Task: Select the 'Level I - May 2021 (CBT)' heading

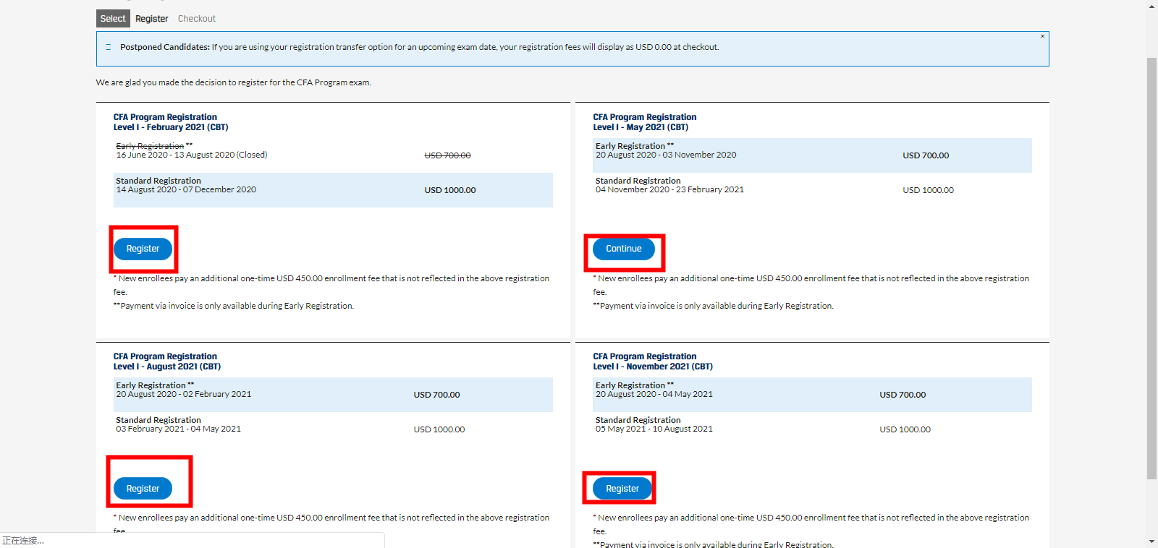Action: 641,127
